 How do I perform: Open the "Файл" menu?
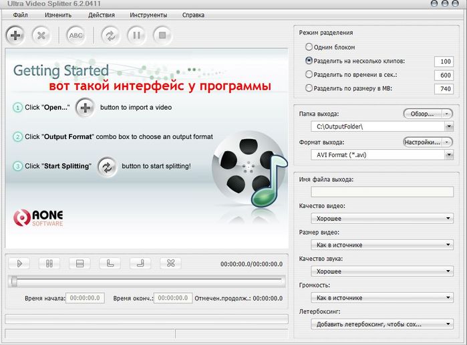(x=20, y=14)
